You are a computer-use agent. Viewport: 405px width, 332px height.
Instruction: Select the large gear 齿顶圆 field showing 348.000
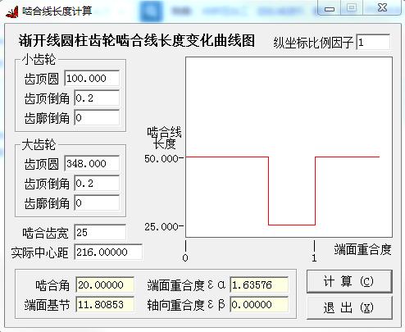coord(92,164)
